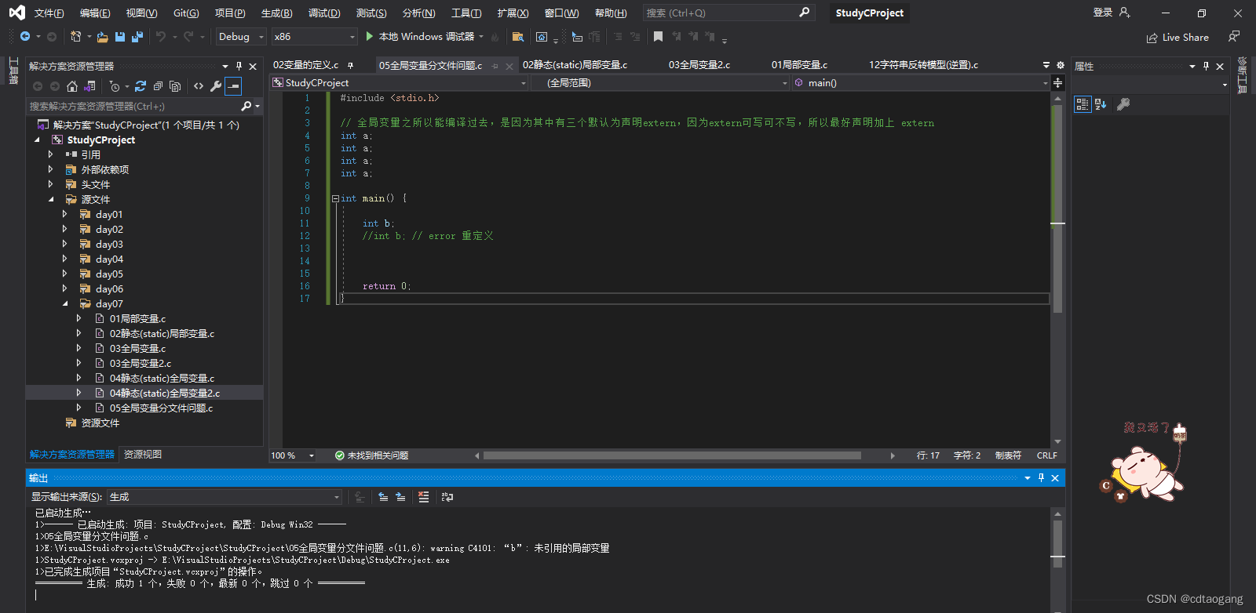Open the 调试(D) menu
Viewport: 1256px width, 613px height.
click(324, 13)
